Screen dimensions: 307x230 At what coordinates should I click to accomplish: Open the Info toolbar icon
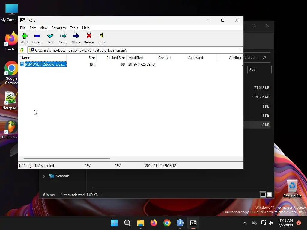(101, 38)
